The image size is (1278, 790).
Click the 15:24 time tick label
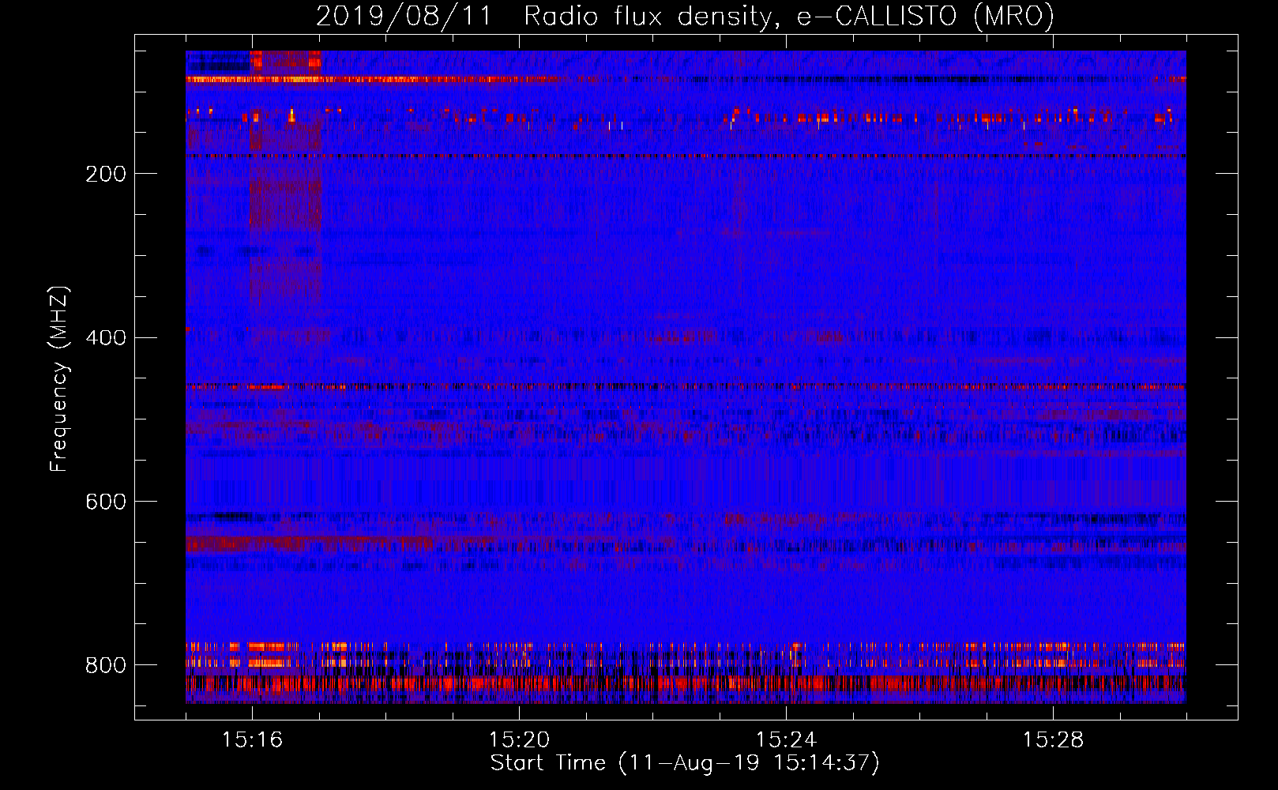pyautogui.click(x=786, y=740)
